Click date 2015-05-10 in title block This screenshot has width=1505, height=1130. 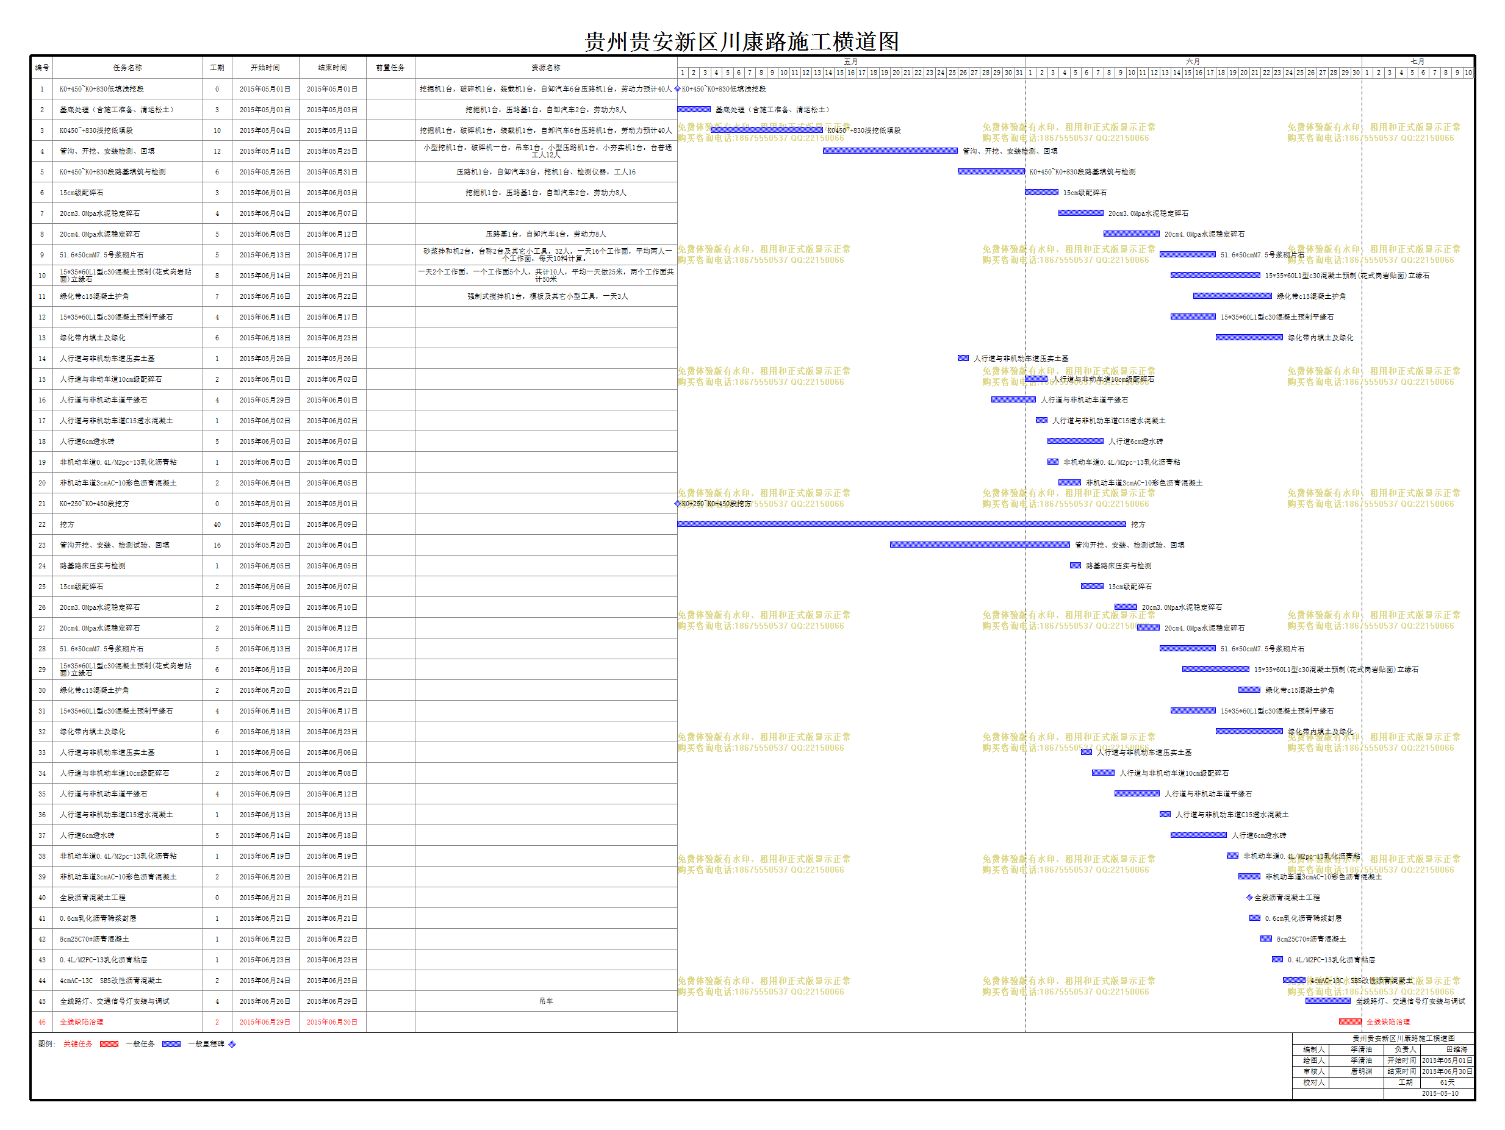pyautogui.click(x=1440, y=1094)
